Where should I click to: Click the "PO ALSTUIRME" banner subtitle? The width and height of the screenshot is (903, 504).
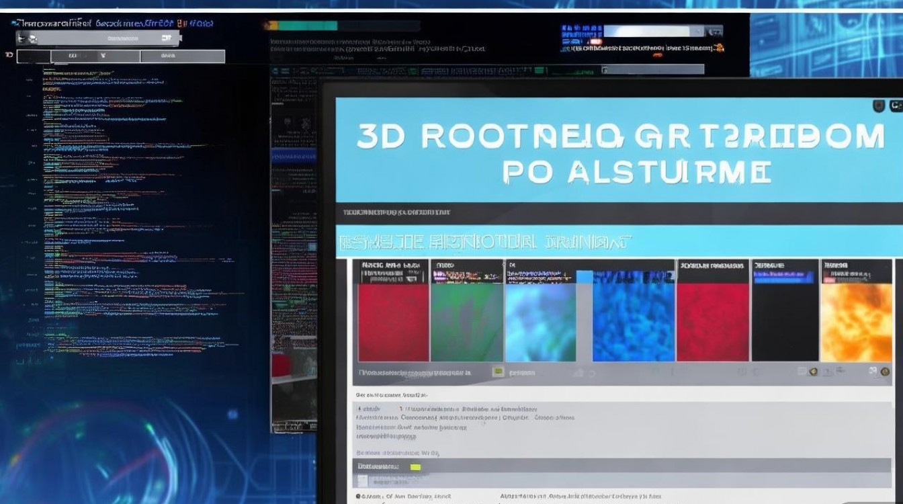click(x=636, y=172)
